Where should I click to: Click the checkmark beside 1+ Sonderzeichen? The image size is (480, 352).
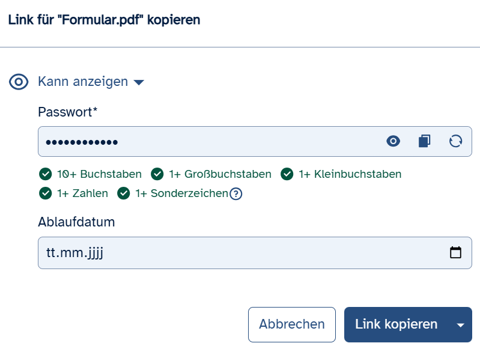(x=123, y=193)
